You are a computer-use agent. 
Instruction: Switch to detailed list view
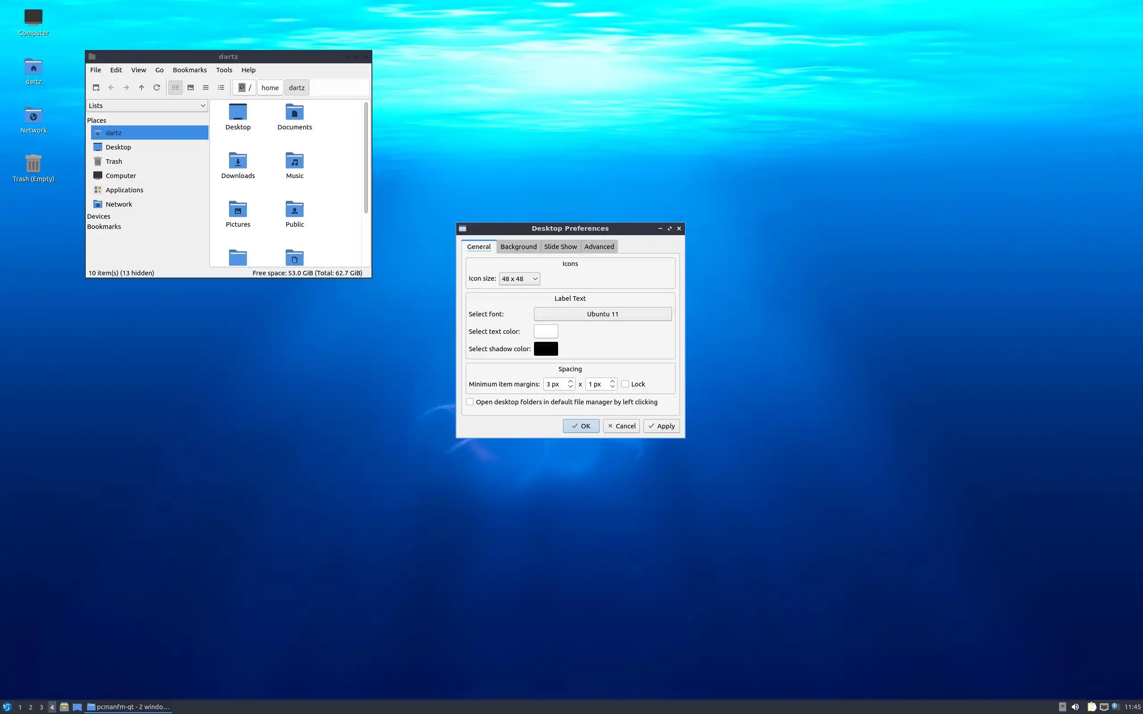tap(221, 87)
